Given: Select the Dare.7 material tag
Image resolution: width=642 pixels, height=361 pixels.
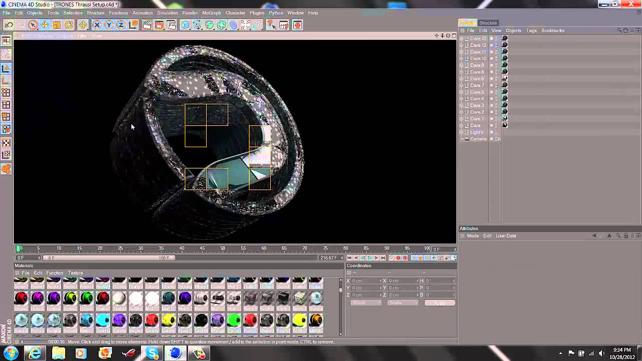Looking at the screenshot, I should 505,85.
